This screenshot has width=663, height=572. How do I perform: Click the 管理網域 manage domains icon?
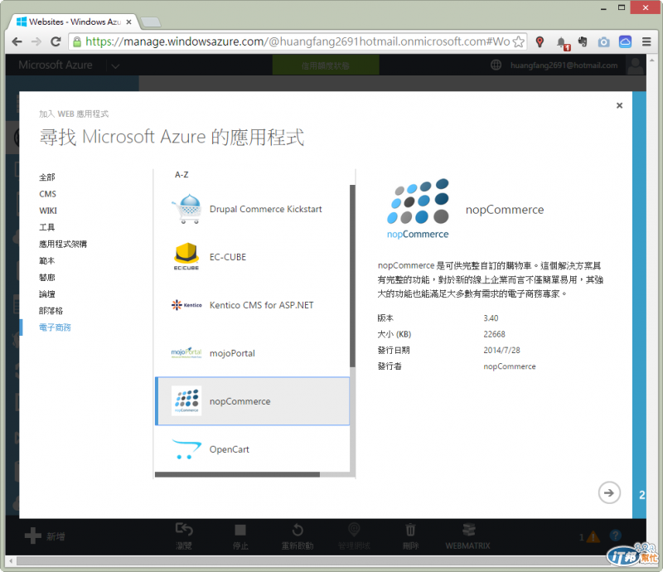(x=354, y=529)
